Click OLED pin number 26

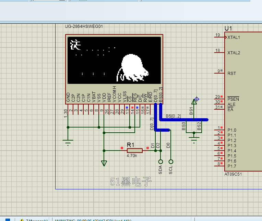pos(106,111)
